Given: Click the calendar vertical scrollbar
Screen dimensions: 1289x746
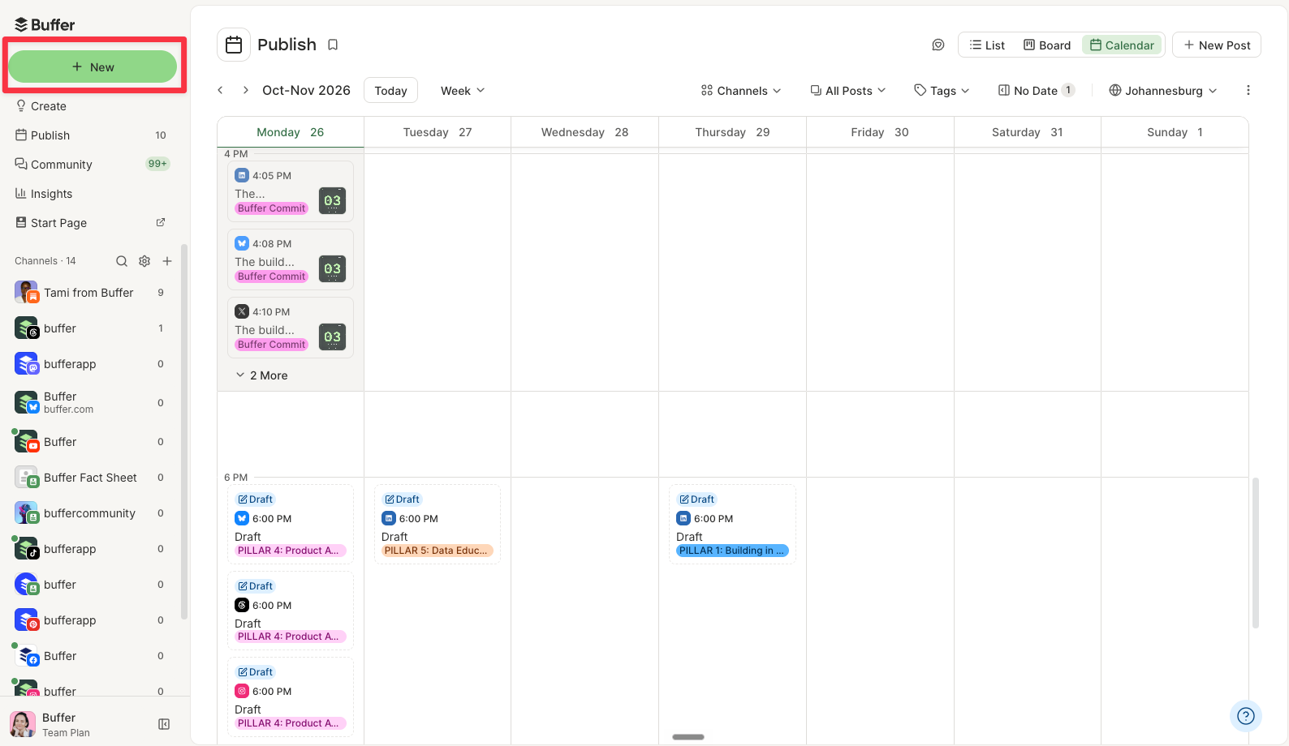Looking at the screenshot, I should coord(1256,553).
